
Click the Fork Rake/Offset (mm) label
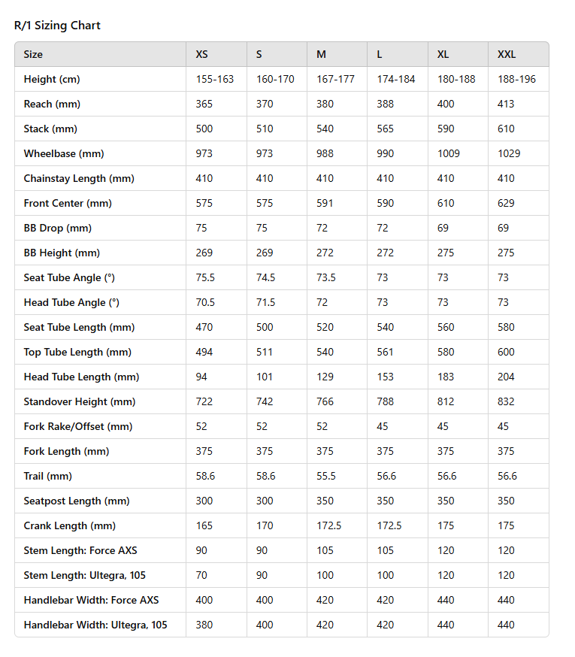[78, 426]
